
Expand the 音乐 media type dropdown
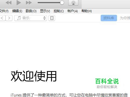[x=31, y=18]
